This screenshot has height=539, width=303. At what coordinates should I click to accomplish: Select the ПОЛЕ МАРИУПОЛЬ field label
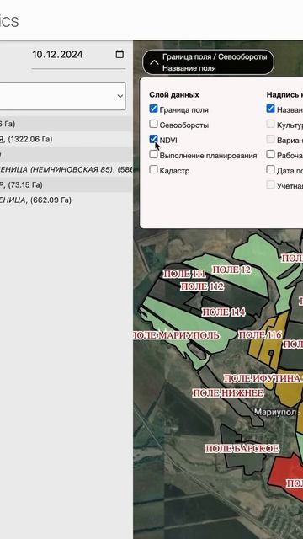pyautogui.click(x=176, y=335)
